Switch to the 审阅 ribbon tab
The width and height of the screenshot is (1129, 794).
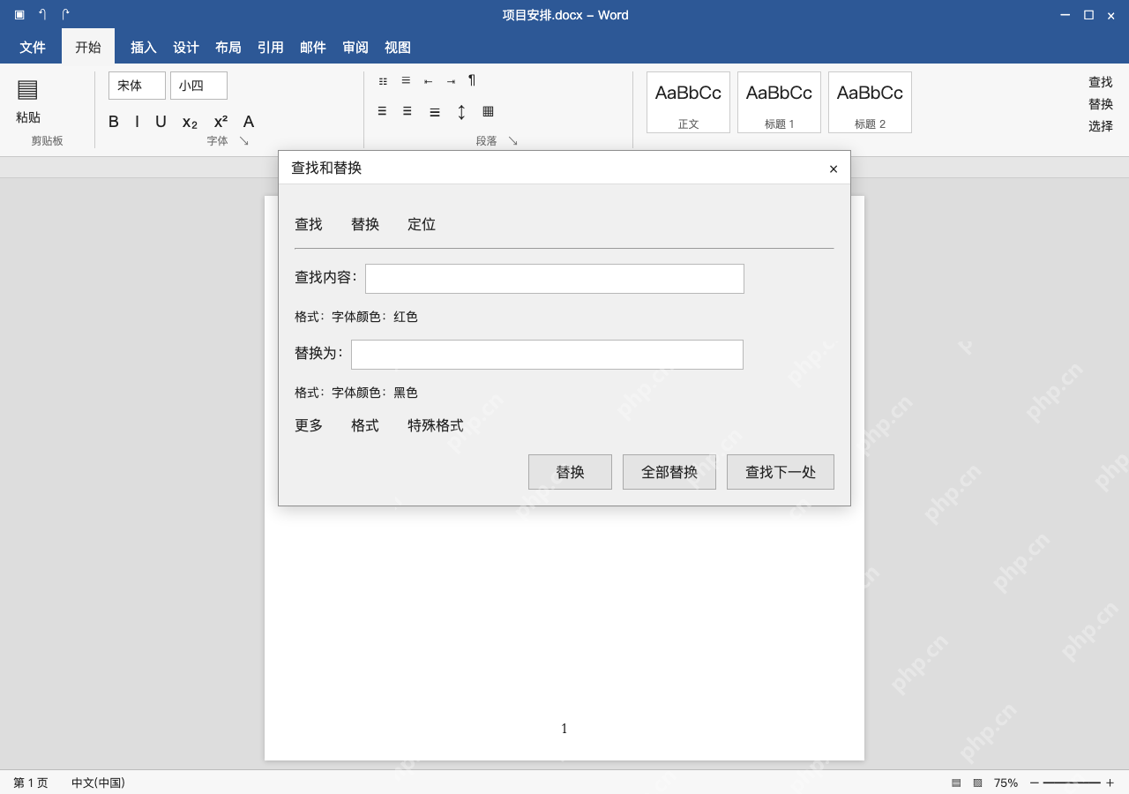point(355,48)
